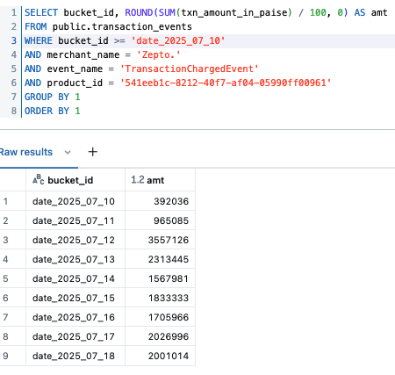Place cursor on FROM public.transaction_events line
Viewport: 395px width, 375px height.
click(108, 26)
